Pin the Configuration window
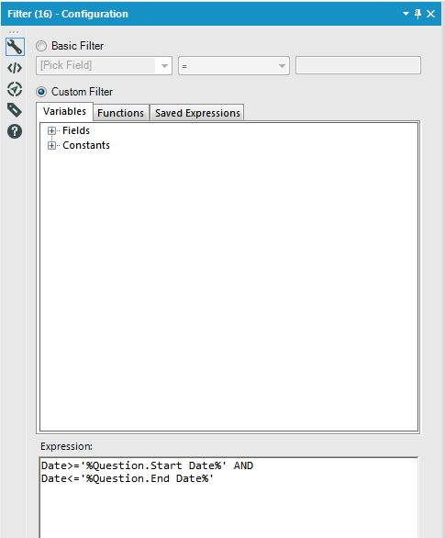This screenshot has width=445, height=538. click(x=417, y=14)
